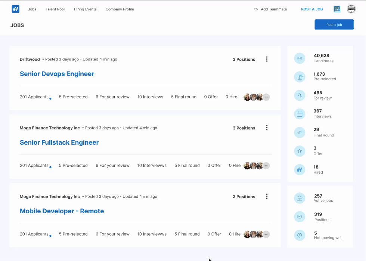Click team avatars on Senior Fullstack Engineer card
366x261 pixels.
(253, 166)
